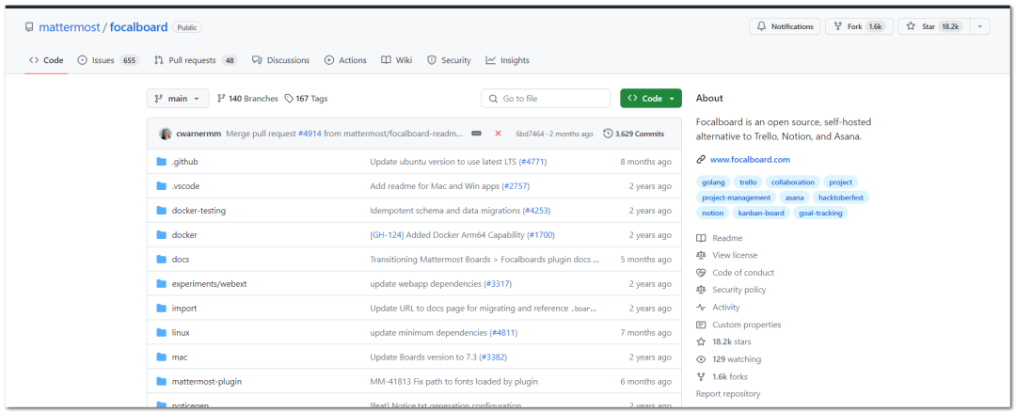1016x413 pixels.
Task: Open the #4771 pull request link
Action: click(533, 162)
